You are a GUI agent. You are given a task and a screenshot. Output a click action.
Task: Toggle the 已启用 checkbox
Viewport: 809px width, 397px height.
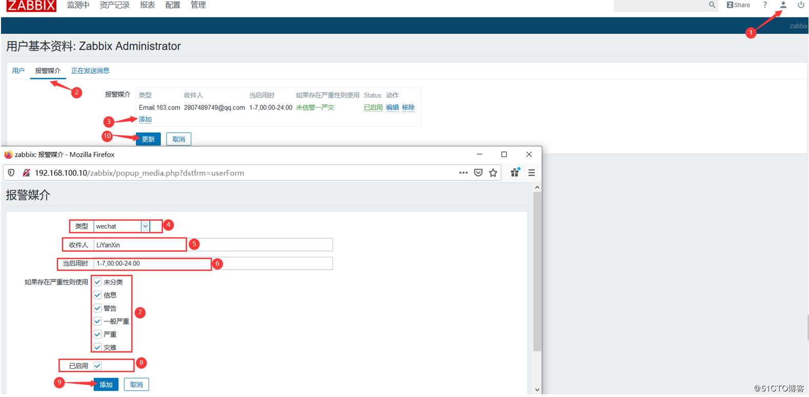pos(97,366)
